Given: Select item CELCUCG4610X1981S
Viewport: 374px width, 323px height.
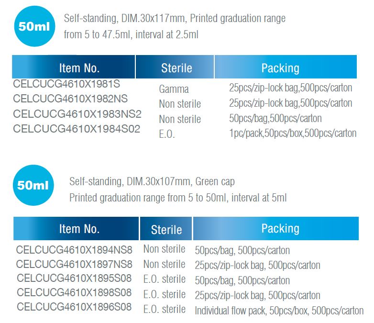Looking at the screenshot, I should click(66, 84).
